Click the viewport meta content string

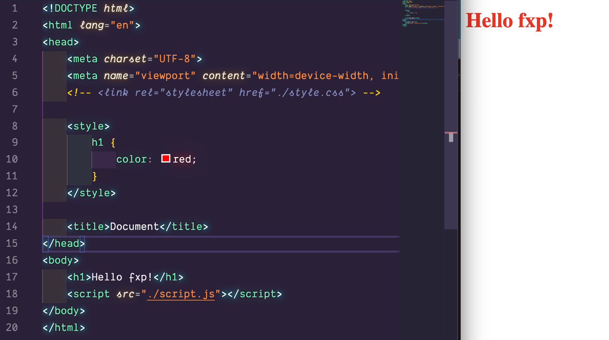pos(324,75)
